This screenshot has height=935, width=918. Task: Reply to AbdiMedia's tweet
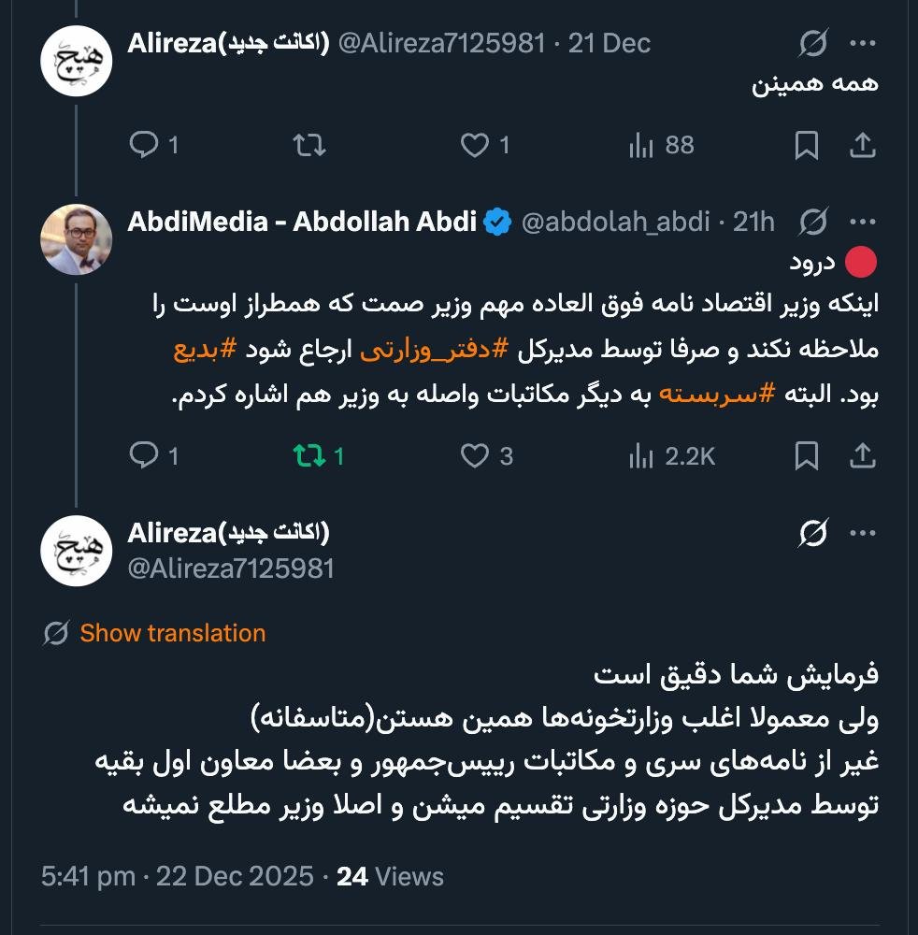coord(143,455)
